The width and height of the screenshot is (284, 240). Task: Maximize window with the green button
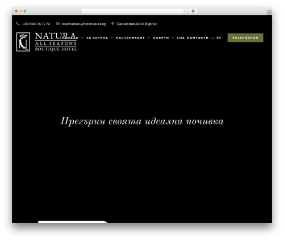tap(25, 11)
